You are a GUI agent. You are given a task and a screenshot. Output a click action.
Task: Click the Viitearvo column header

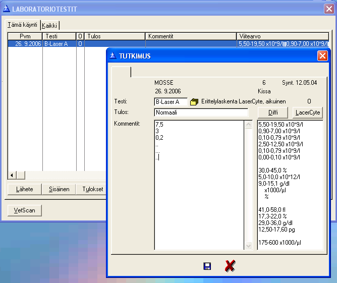coord(283,36)
